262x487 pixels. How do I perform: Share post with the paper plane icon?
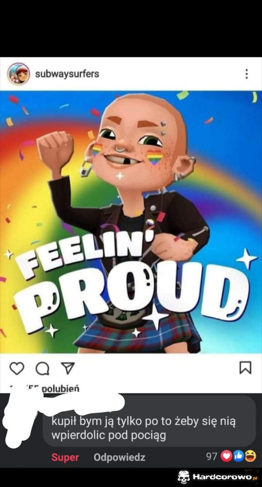pyautogui.click(x=68, y=368)
